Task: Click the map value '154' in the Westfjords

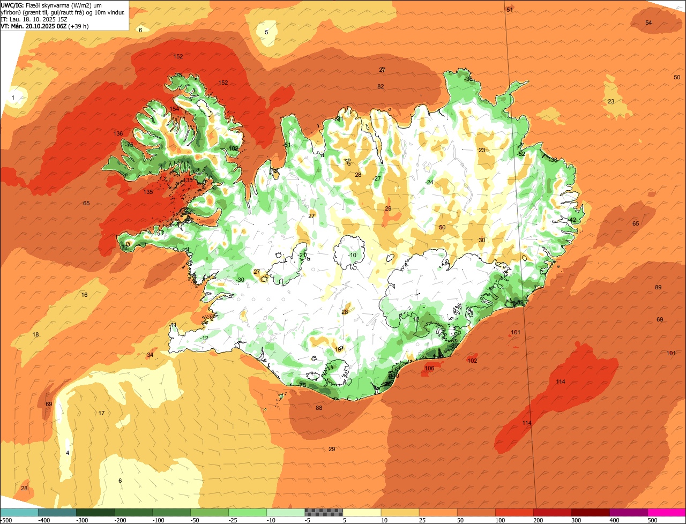Action: coord(174,109)
